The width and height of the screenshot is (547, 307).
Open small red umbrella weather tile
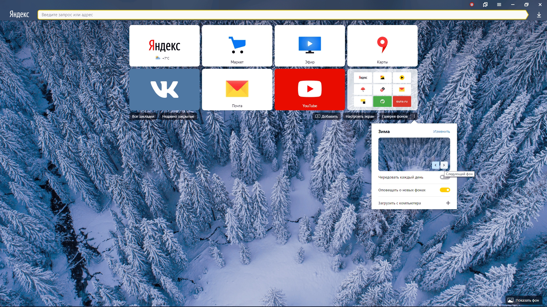point(363,90)
